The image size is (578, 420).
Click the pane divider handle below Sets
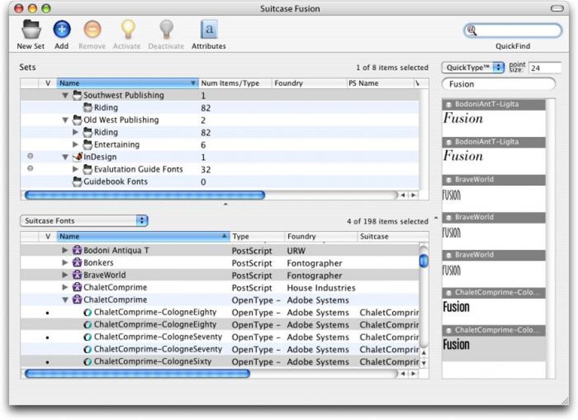coord(226,204)
